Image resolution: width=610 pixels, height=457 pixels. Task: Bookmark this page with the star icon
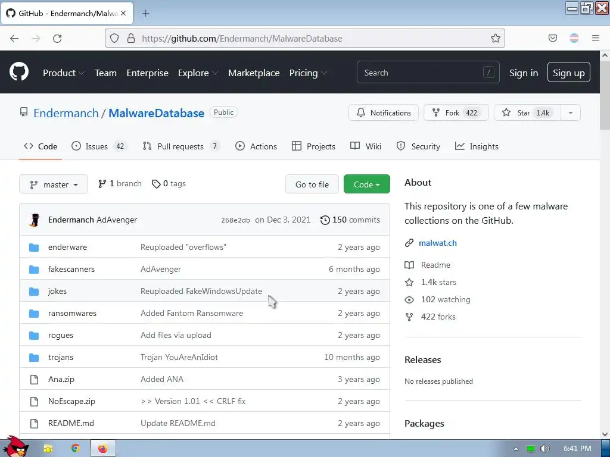click(x=495, y=38)
